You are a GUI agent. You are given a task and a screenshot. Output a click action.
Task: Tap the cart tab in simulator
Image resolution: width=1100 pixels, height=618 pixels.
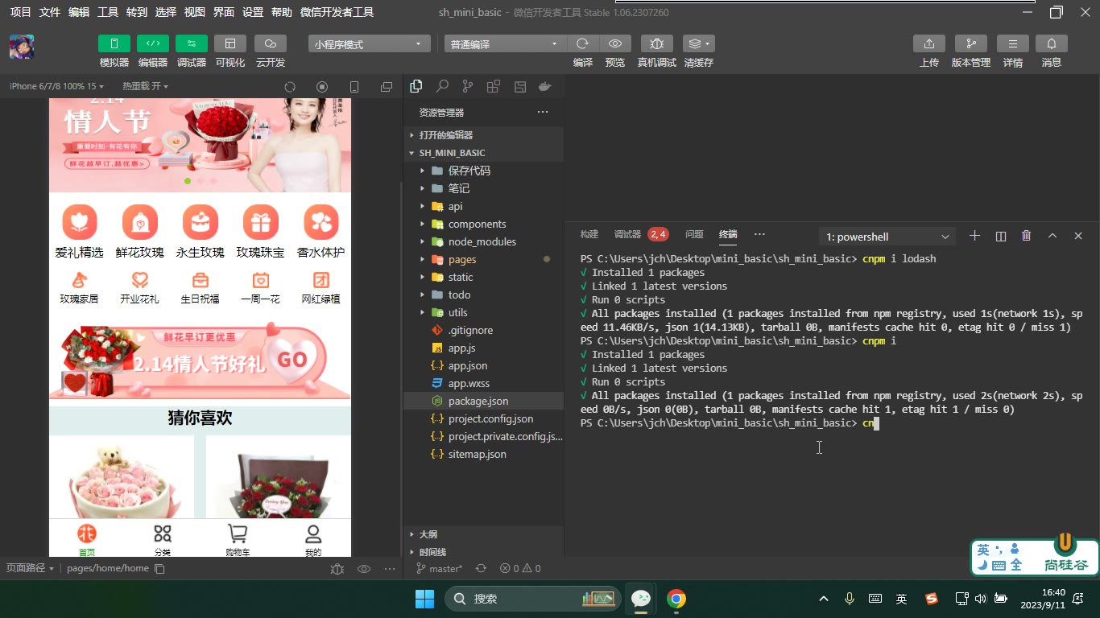(238, 540)
